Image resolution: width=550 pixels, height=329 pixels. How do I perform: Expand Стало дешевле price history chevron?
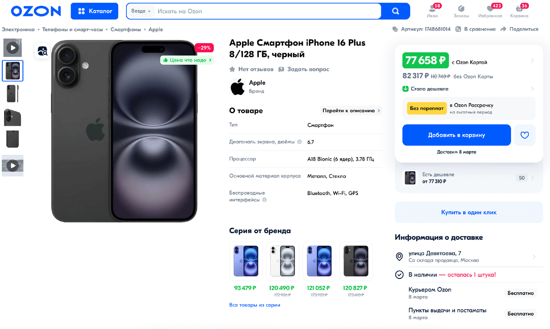click(x=533, y=88)
